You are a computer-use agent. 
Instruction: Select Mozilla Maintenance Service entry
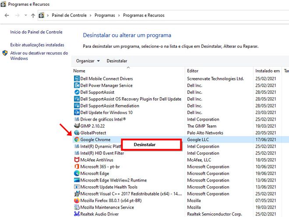tap(107, 207)
